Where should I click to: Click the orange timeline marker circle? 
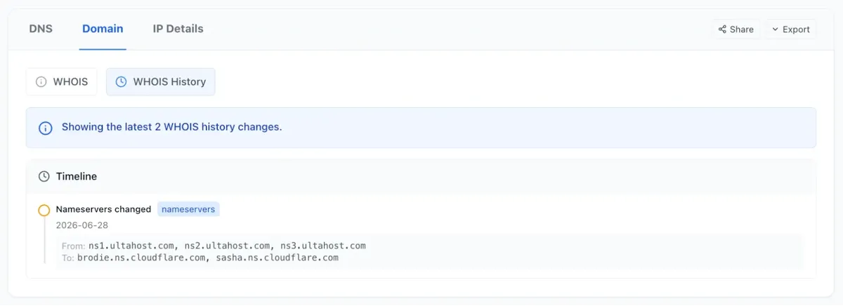(x=44, y=210)
